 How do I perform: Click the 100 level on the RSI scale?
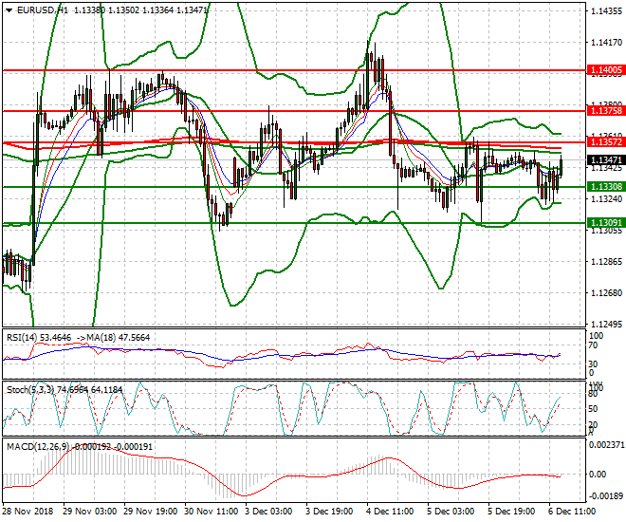coord(596,335)
